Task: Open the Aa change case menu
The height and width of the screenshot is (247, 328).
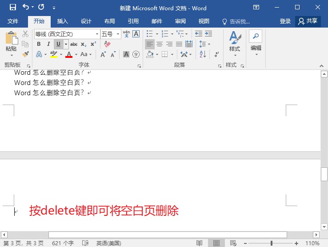Action: (x=86, y=54)
